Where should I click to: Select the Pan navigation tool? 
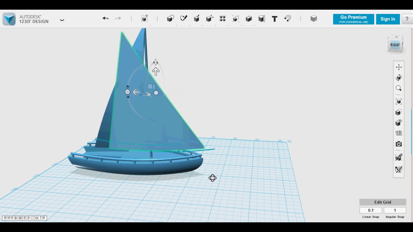pyautogui.click(x=399, y=67)
